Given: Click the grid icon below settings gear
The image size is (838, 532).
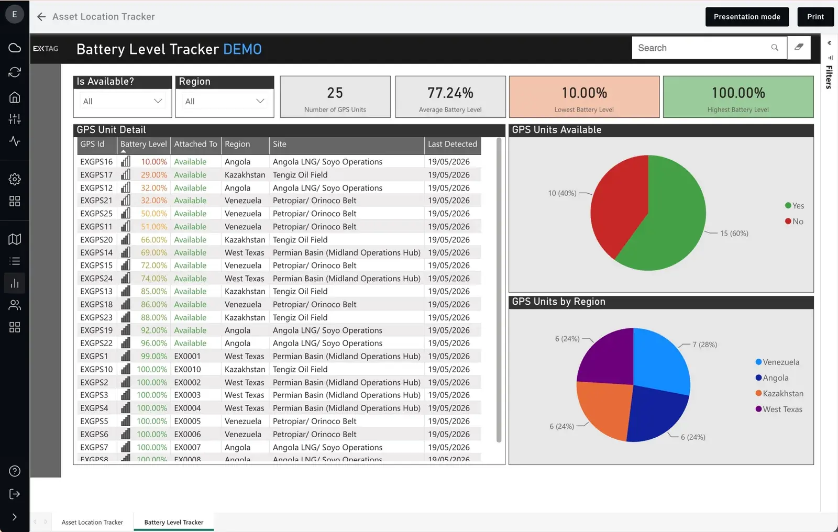Looking at the screenshot, I should coord(15,201).
